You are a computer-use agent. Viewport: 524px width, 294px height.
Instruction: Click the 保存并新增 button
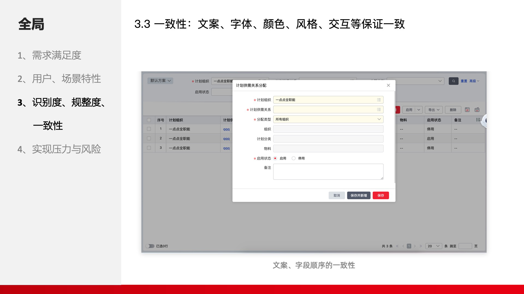pyautogui.click(x=359, y=195)
